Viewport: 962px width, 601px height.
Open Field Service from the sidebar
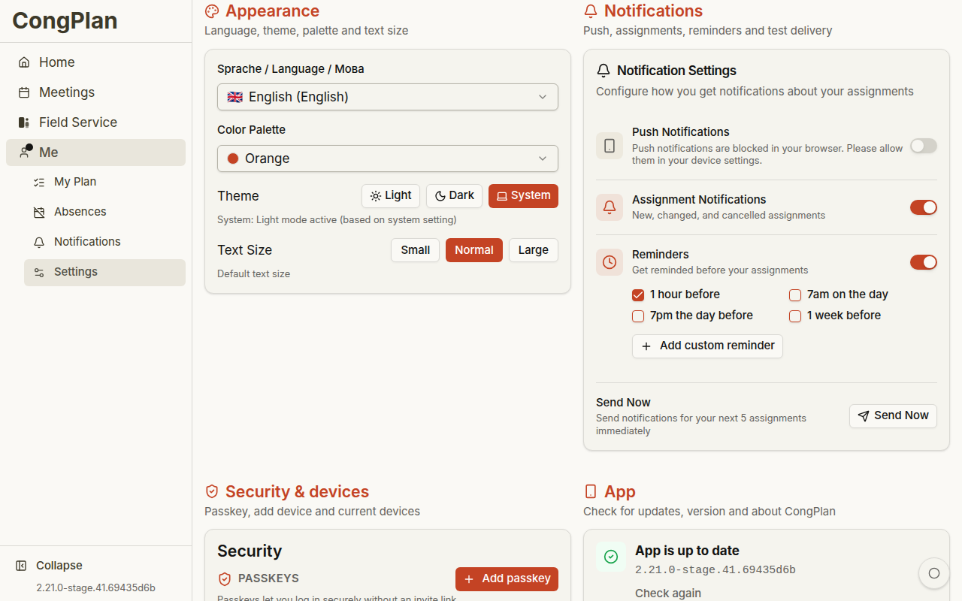click(95, 122)
